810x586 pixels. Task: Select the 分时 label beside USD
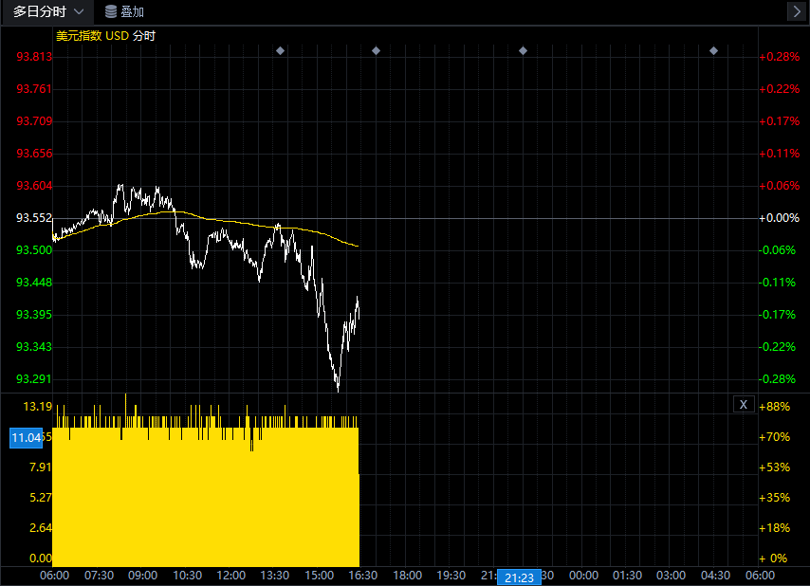[x=144, y=36]
